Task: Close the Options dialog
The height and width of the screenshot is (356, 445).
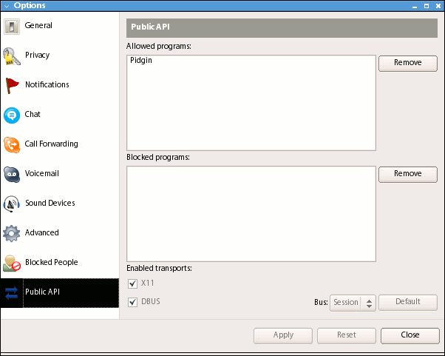Action: [410, 336]
